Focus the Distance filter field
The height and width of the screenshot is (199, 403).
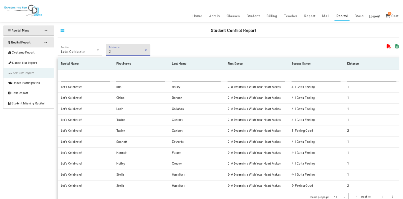pos(372,78)
